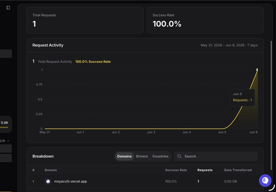Sort by the Success Rate column header
Viewport: 276px width, 192px height.
point(176,170)
